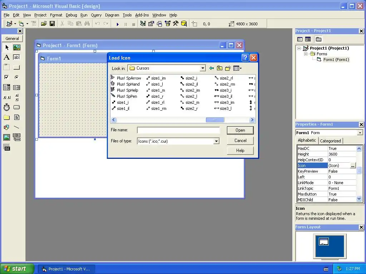
Task: Open the Properties Window toolbar icon
Action: [x=151, y=24]
